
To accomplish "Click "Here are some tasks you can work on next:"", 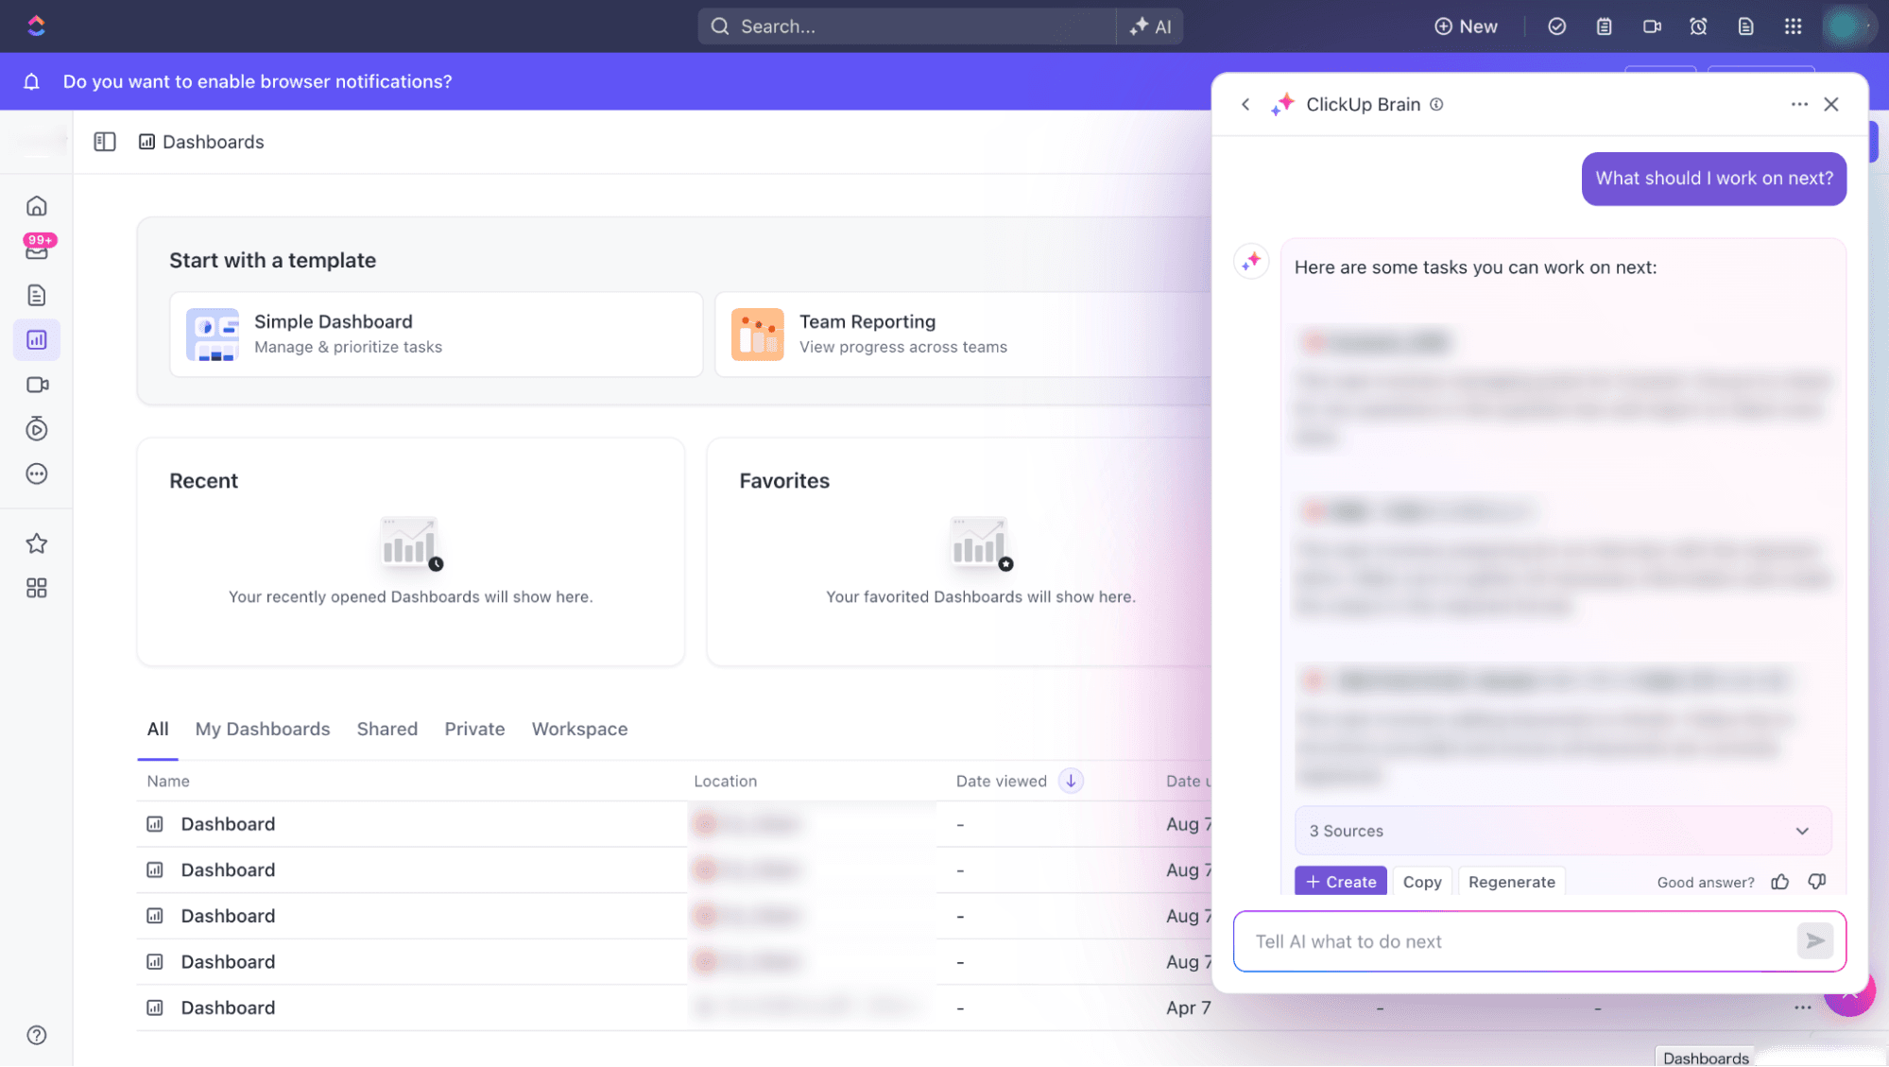I will tap(1476, 267).
